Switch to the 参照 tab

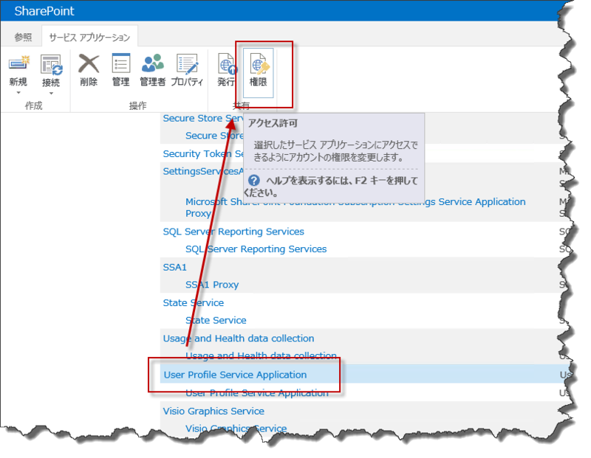(x=23, y=37)
